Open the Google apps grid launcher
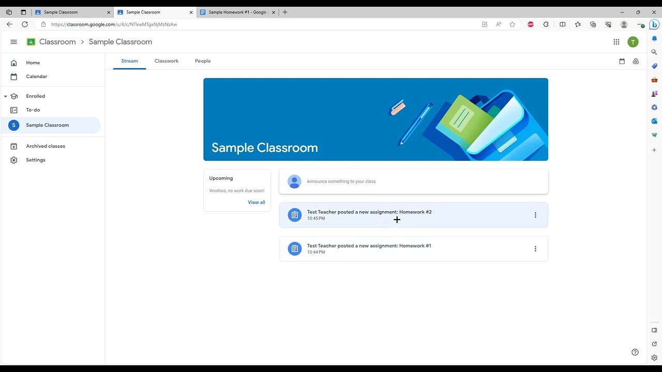 click(x=616, y=42)
